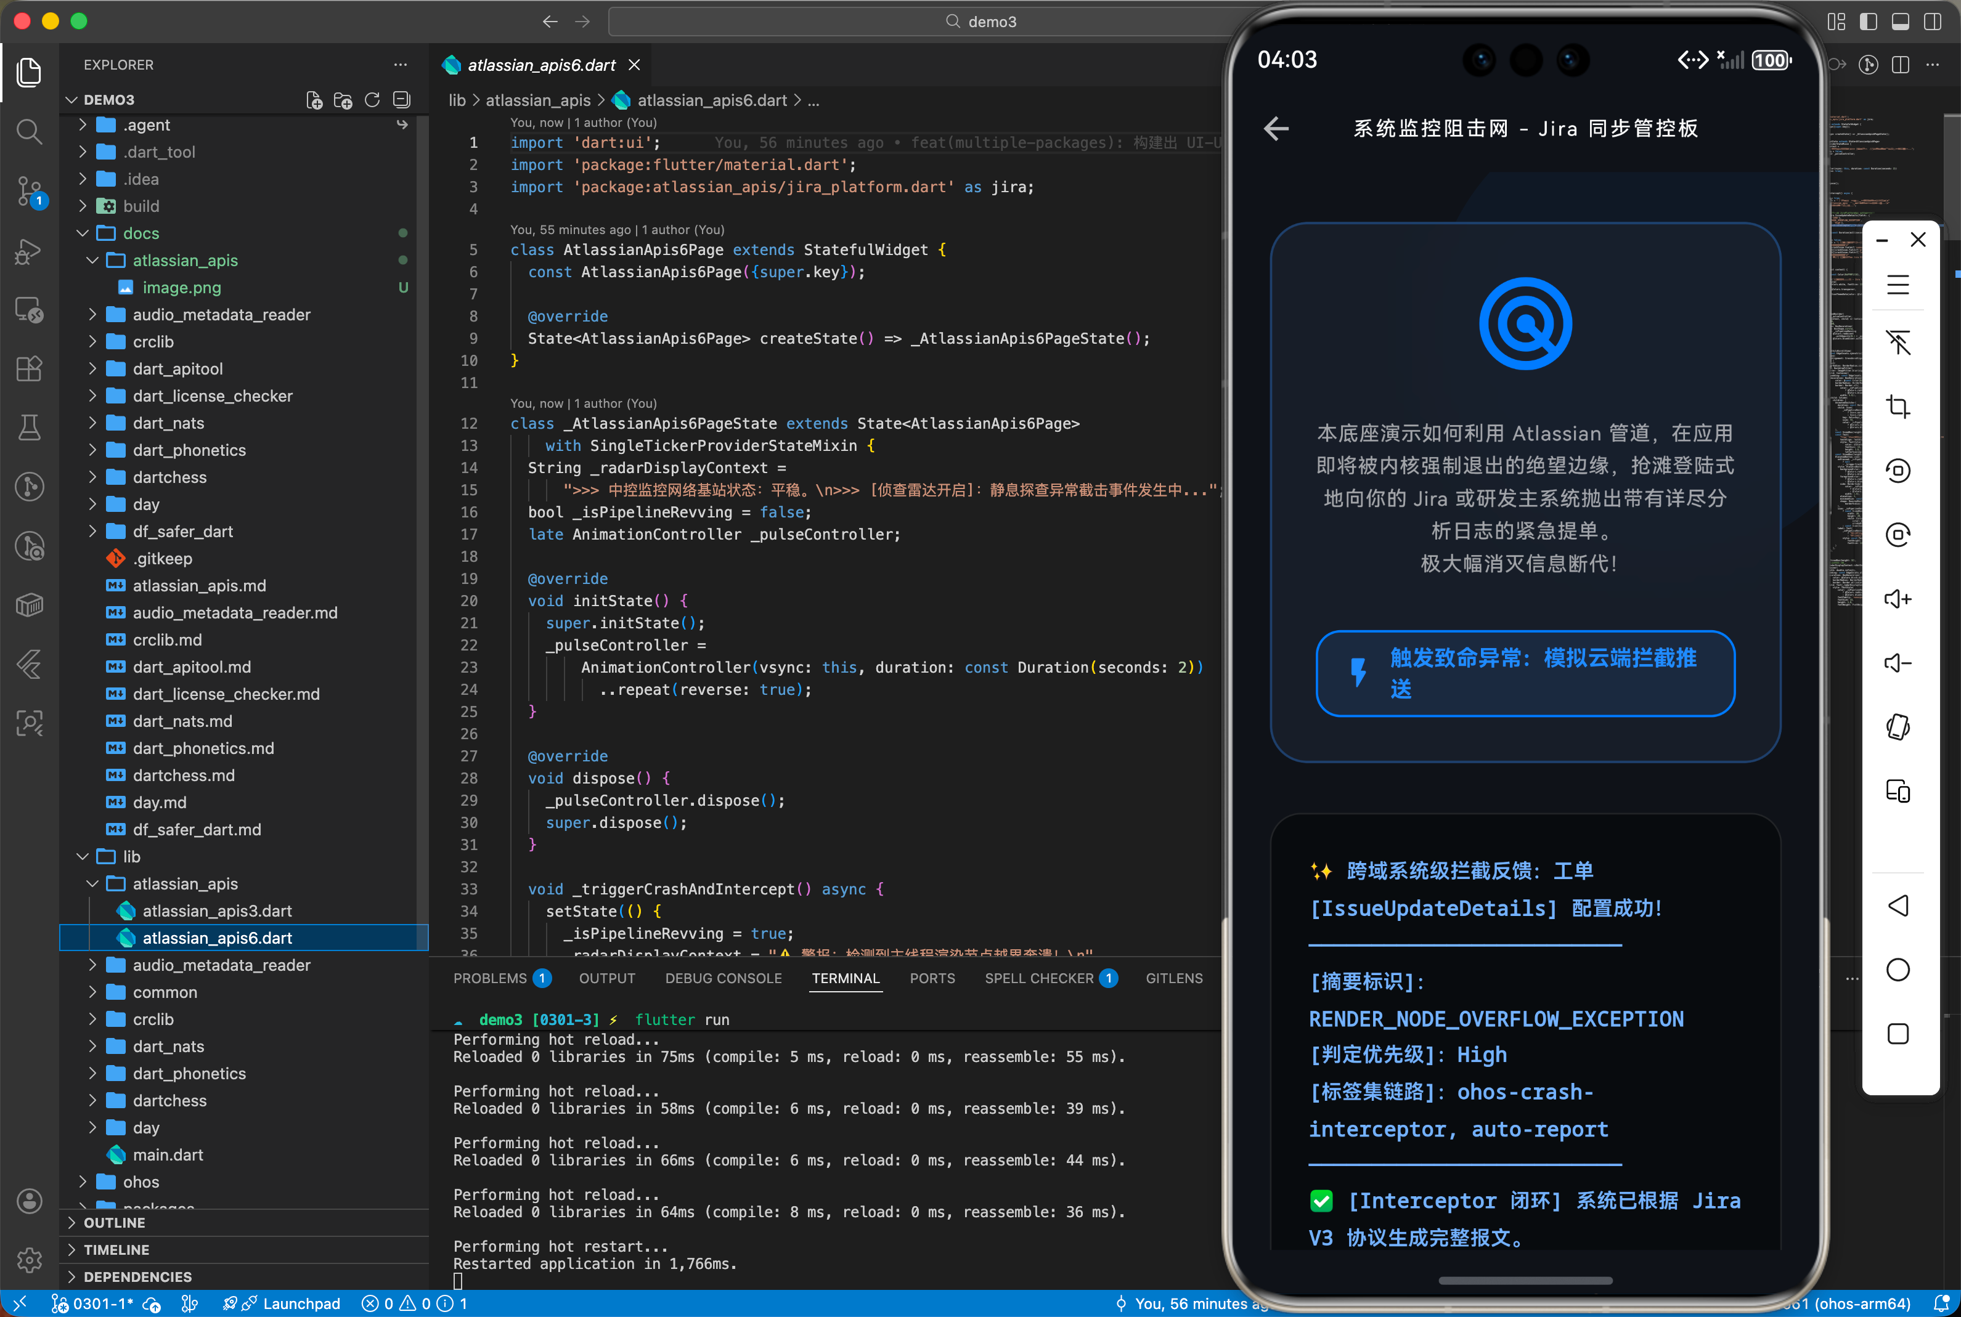Toggle the secondary side bar

pos(1933,22)
